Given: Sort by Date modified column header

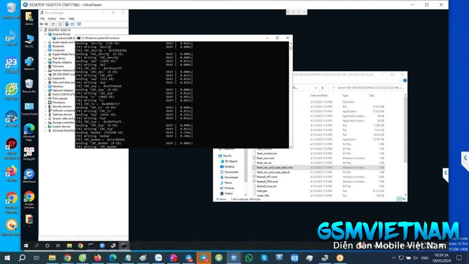Looking at the screenshot, I should point(319,95).
